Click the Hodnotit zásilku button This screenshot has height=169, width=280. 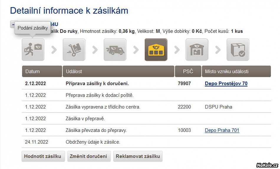coord(43,156)
